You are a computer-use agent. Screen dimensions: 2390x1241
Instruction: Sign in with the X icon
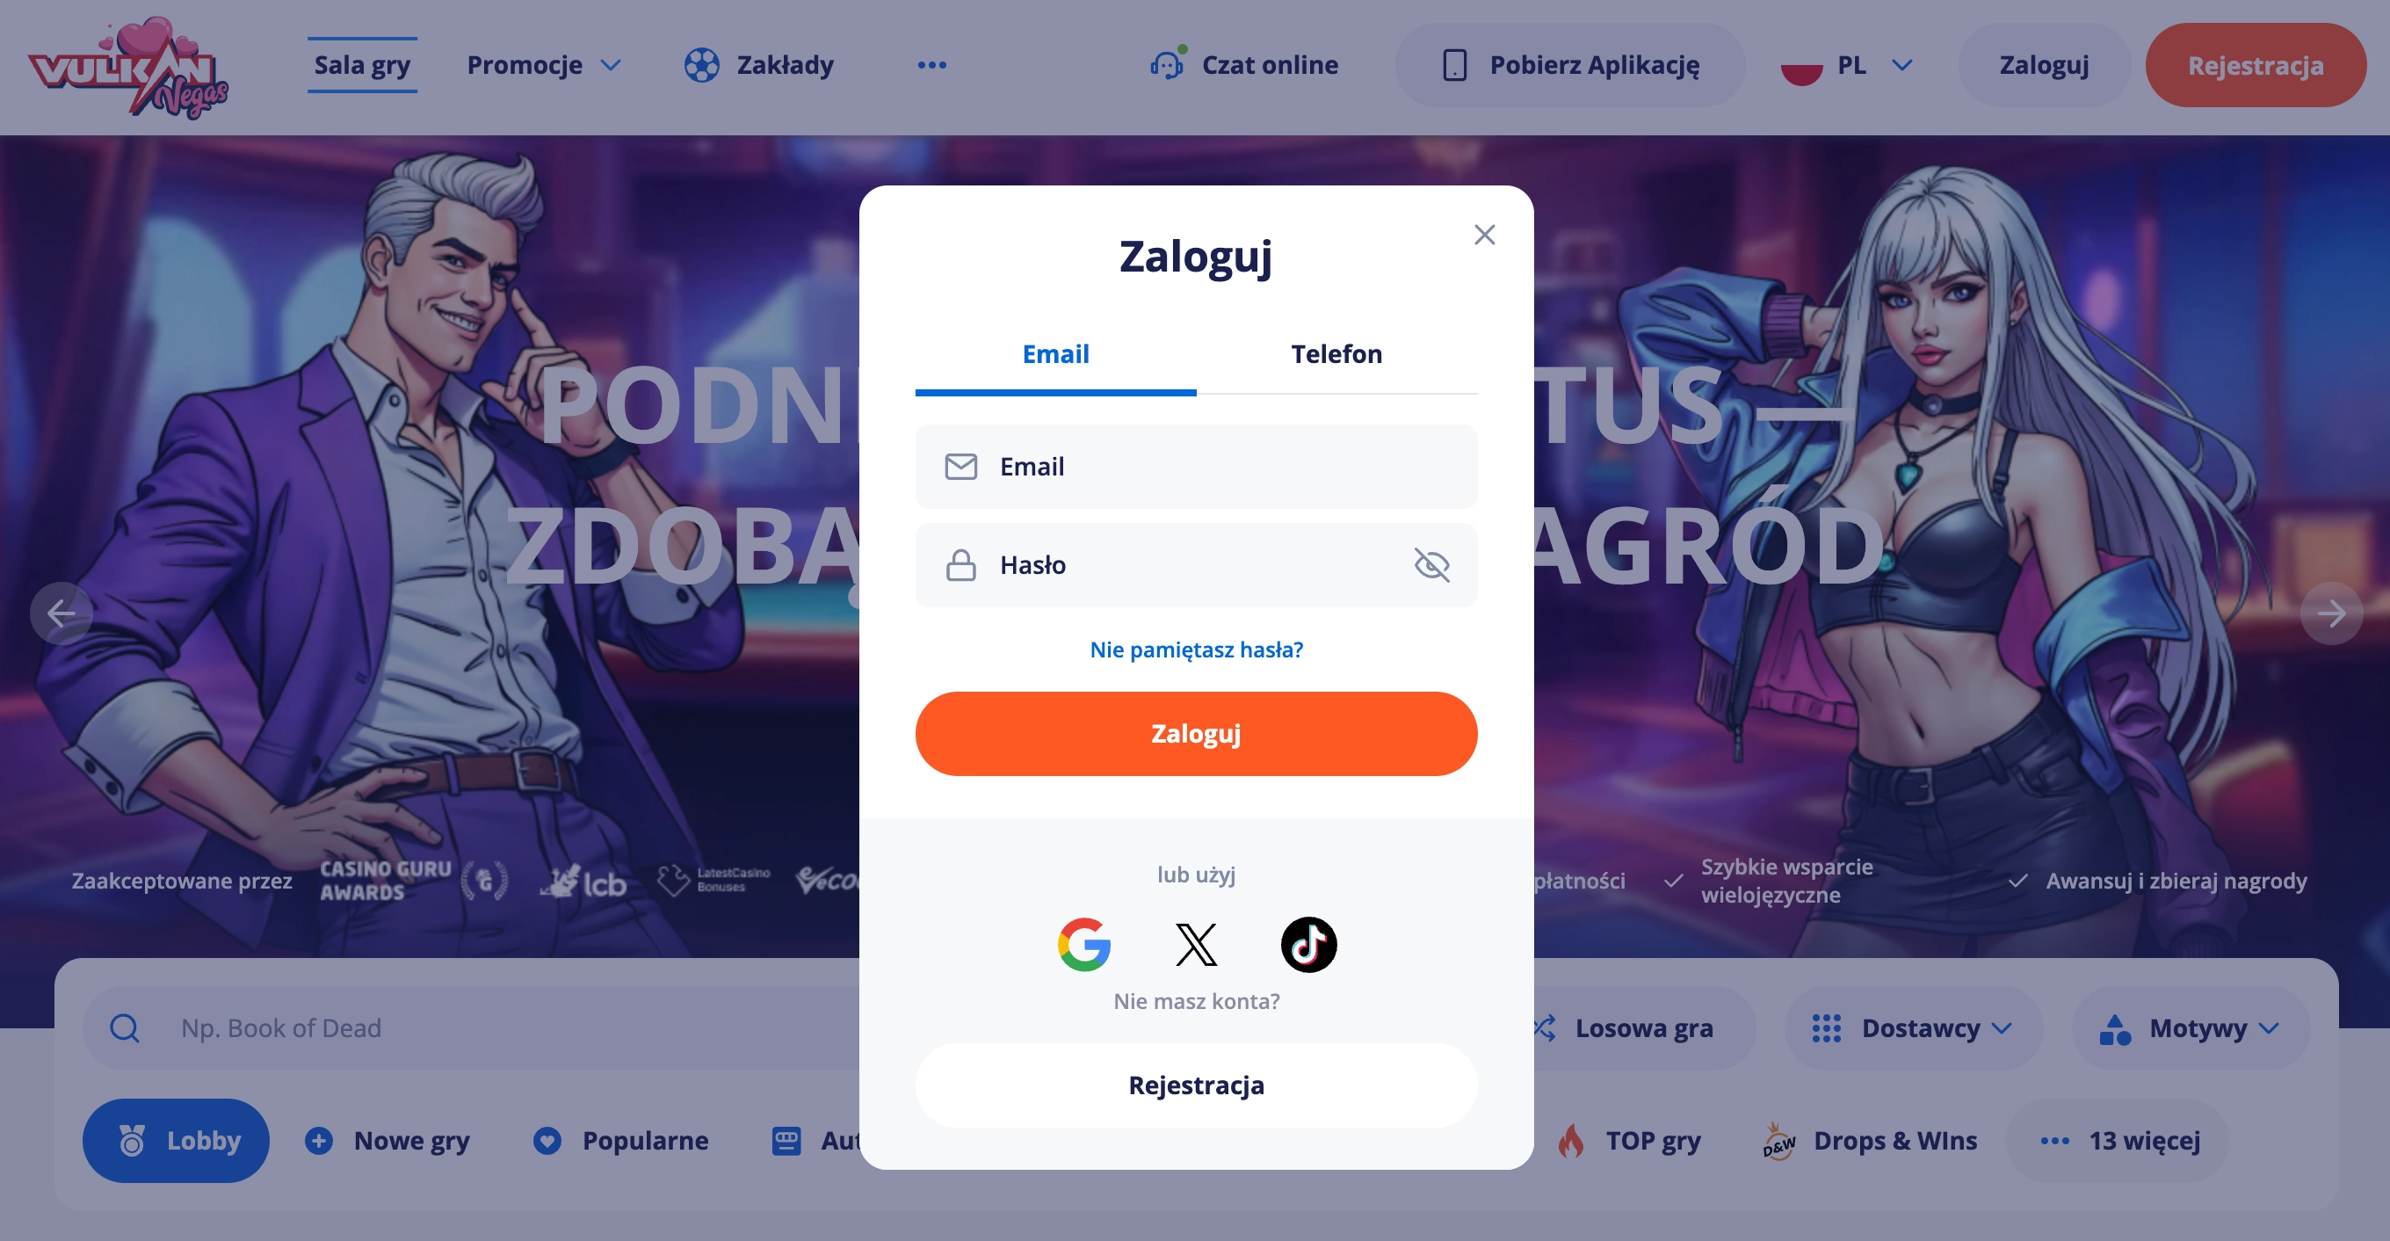click(1196, 945)
